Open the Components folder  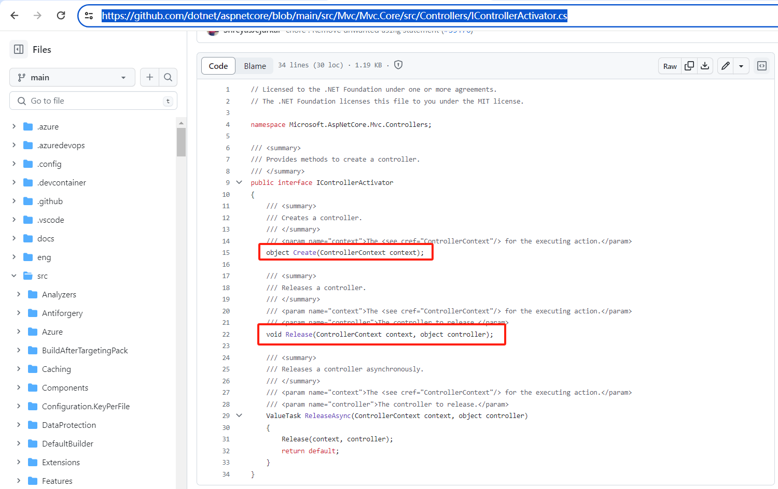pos(65,387)
